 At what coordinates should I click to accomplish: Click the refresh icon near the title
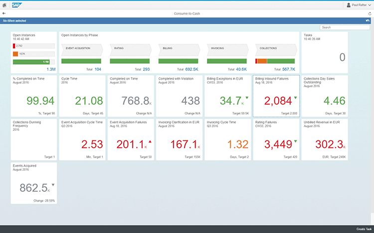point(370,13)
